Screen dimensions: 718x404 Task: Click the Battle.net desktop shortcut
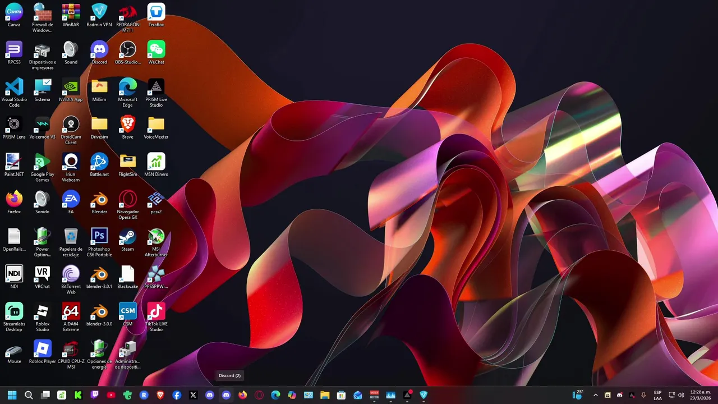[x=99, y=165]
